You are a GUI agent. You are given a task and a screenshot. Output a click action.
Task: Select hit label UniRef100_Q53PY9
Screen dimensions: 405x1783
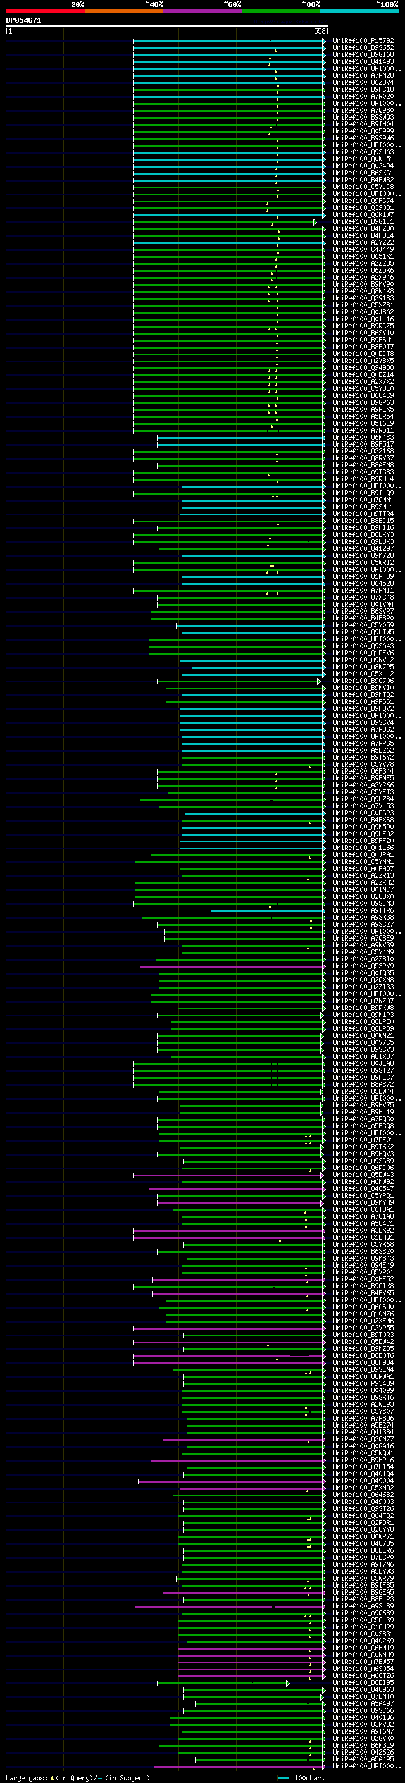tap(363, 966)
